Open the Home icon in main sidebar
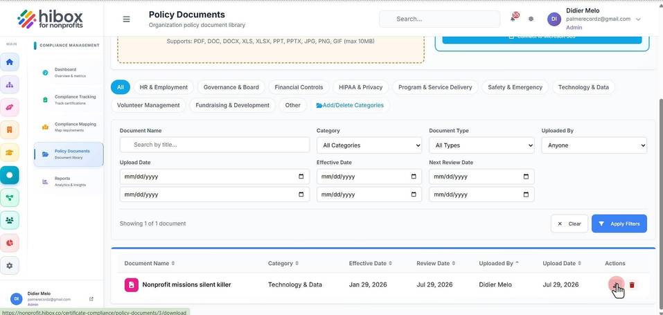Screen dimensions: 663x315 (9, 62)
